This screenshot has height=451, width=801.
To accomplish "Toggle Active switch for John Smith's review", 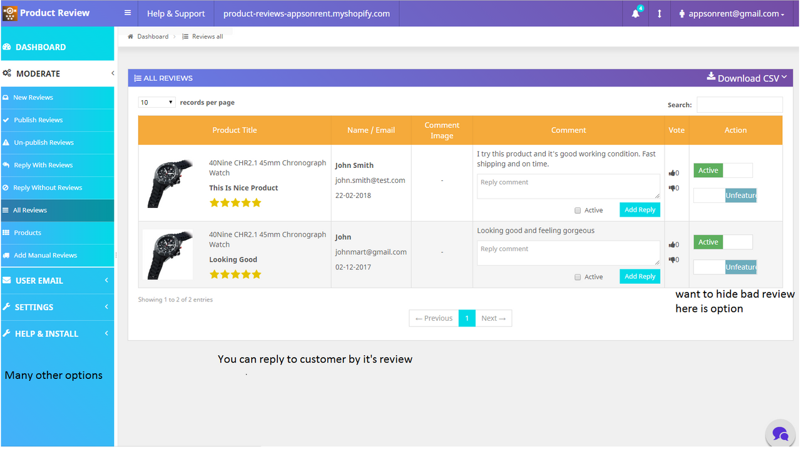I will tap(723, 170).
